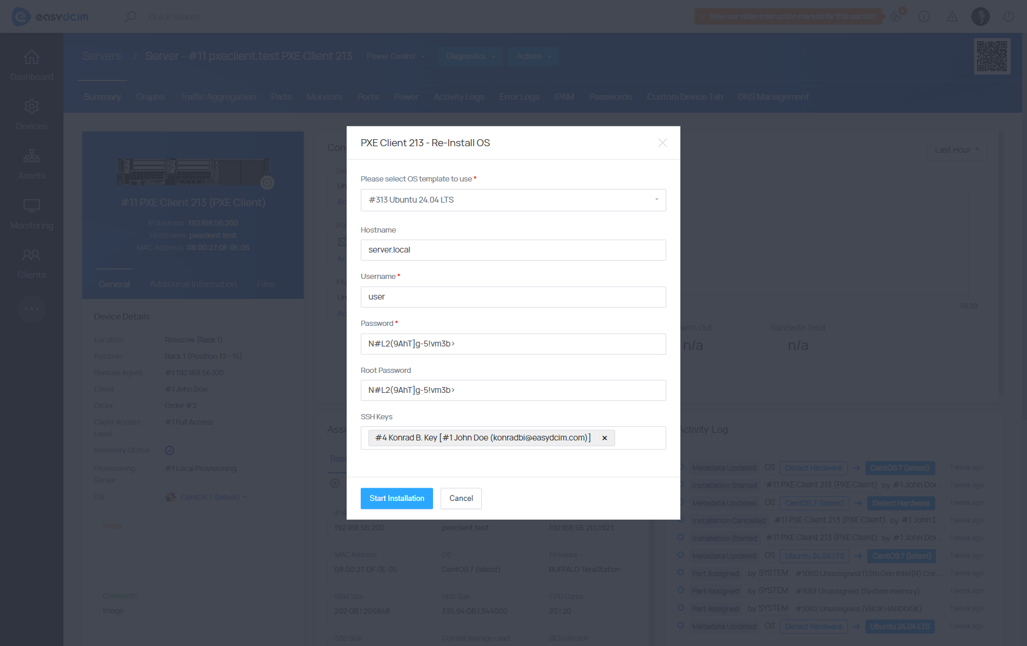The height and width of the screenshot is (646, 1027).
Task: Click the EasyDCIM logo
Action: pyautogui.click(x=50, y=16)
